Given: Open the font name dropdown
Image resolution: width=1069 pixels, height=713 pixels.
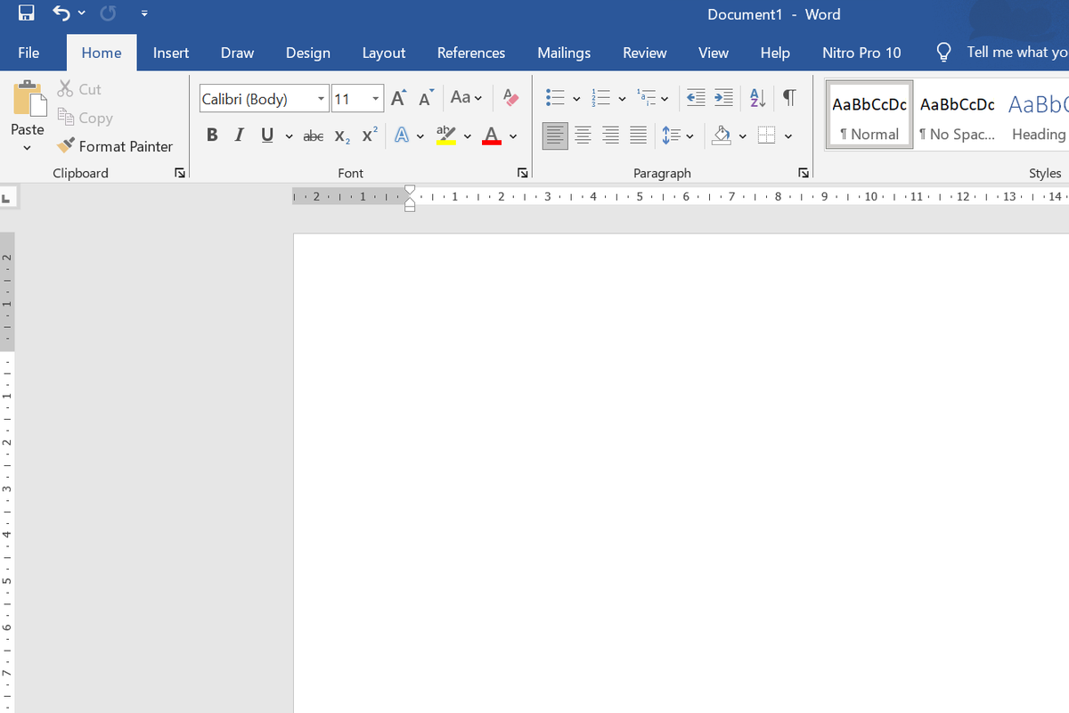Looking at the screenshot, I should coord(321,98).
